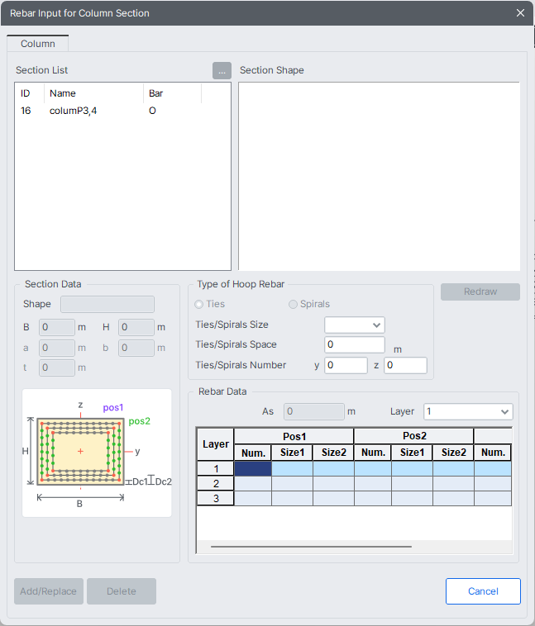This screenshot has height=626, width=535.
Task: Click the Pos2 Size2 cell for layer 3
Action: point(454,498)
